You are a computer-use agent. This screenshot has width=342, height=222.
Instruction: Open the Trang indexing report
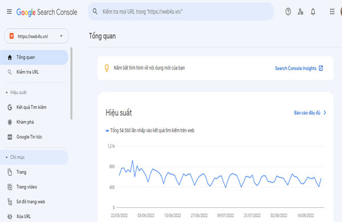[34, 172]
